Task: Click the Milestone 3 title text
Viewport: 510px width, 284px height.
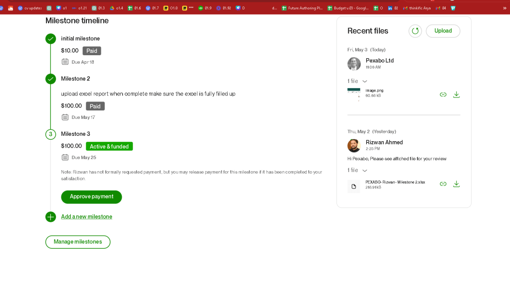Action: tap(75, 134)
